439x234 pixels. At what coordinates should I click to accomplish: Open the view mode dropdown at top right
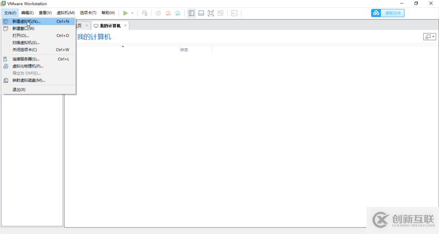[x=430, y=37]
